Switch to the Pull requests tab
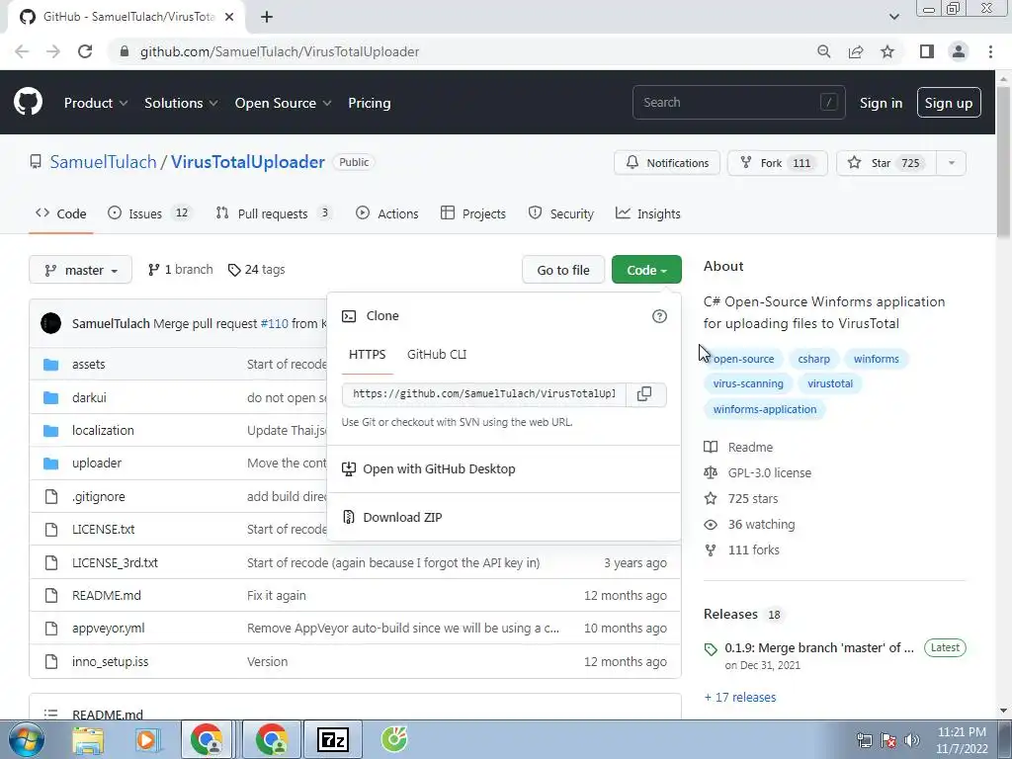The image size is (1012, 759). coord(274,213)
